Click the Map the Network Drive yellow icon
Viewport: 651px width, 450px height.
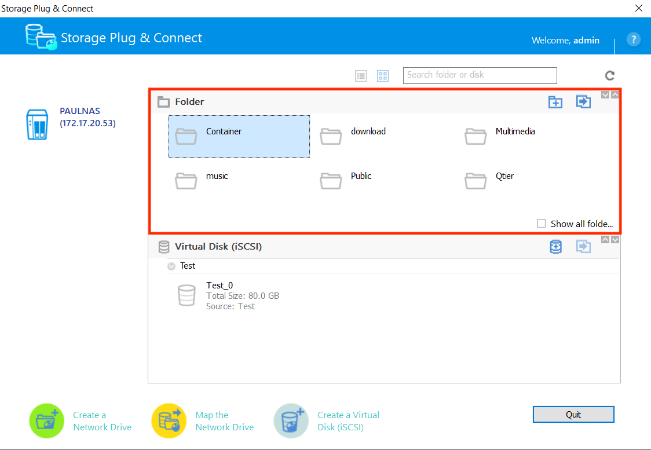click(x=169, y=420)
